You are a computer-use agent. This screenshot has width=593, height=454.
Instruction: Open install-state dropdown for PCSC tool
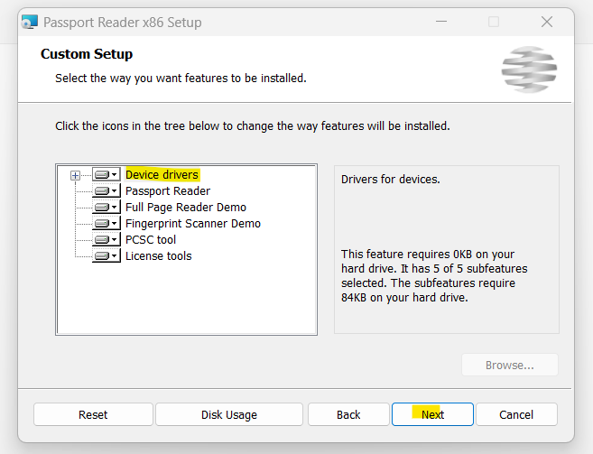(107, 240)
